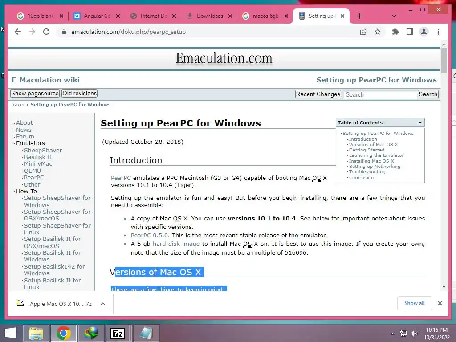Collapse the Table of Contents box

419,123
